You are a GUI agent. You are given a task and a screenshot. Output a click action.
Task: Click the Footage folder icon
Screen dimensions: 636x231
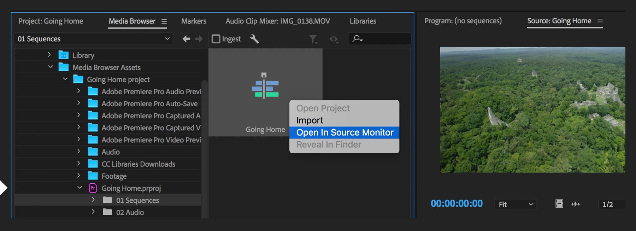(x=93, y=176)
